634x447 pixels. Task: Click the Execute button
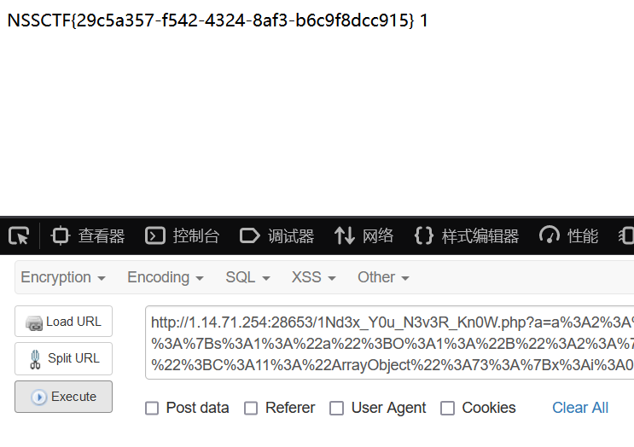point(63,397)
